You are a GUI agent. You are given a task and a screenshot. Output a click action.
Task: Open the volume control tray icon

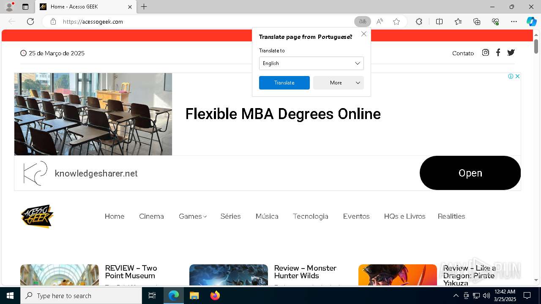click(486, 296)
